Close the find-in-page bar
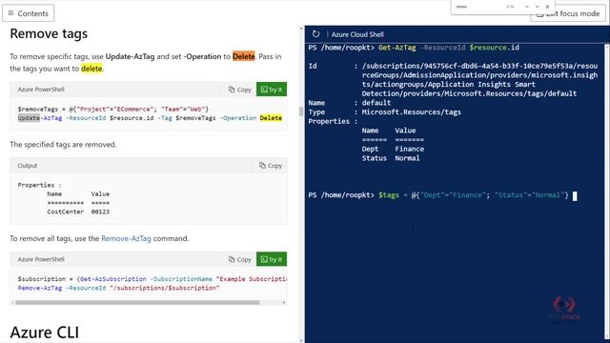The image size is (610, 343). [x=547, y=7]
